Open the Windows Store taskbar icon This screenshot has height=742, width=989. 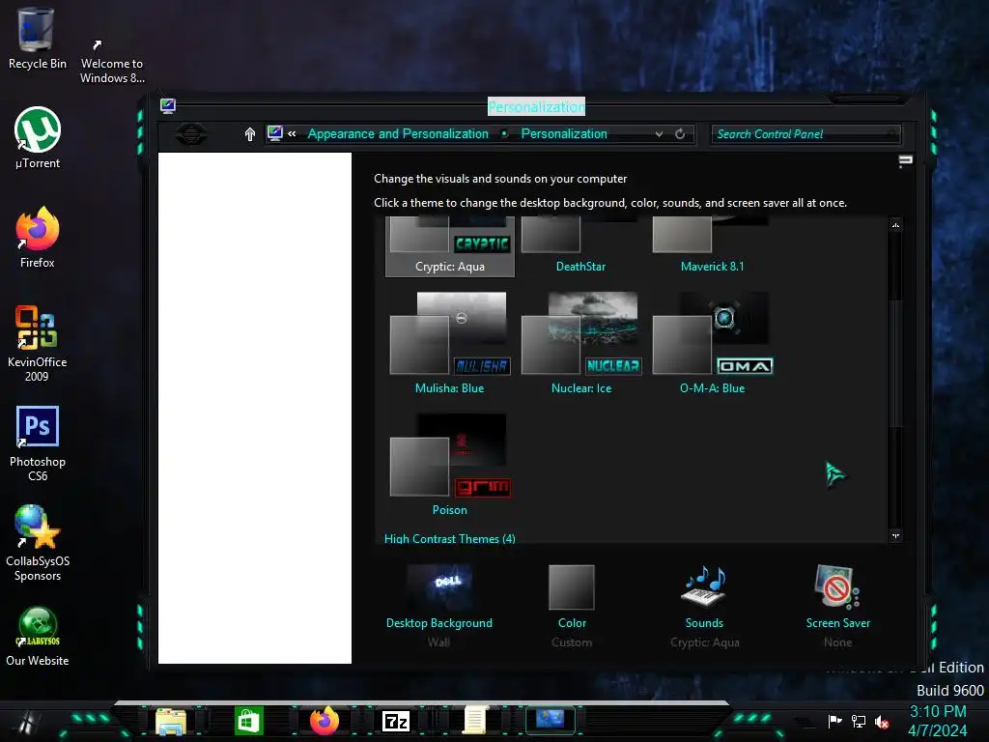[248, 721]
